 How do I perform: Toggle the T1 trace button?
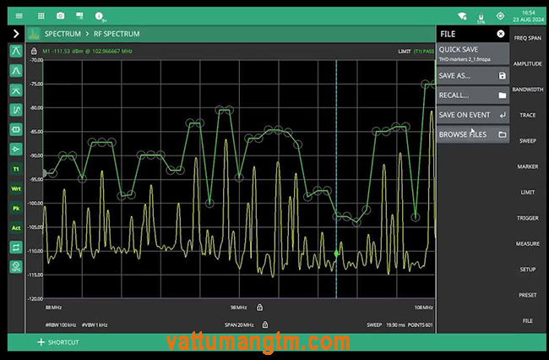pyautogui.click(x=15, y=168)
